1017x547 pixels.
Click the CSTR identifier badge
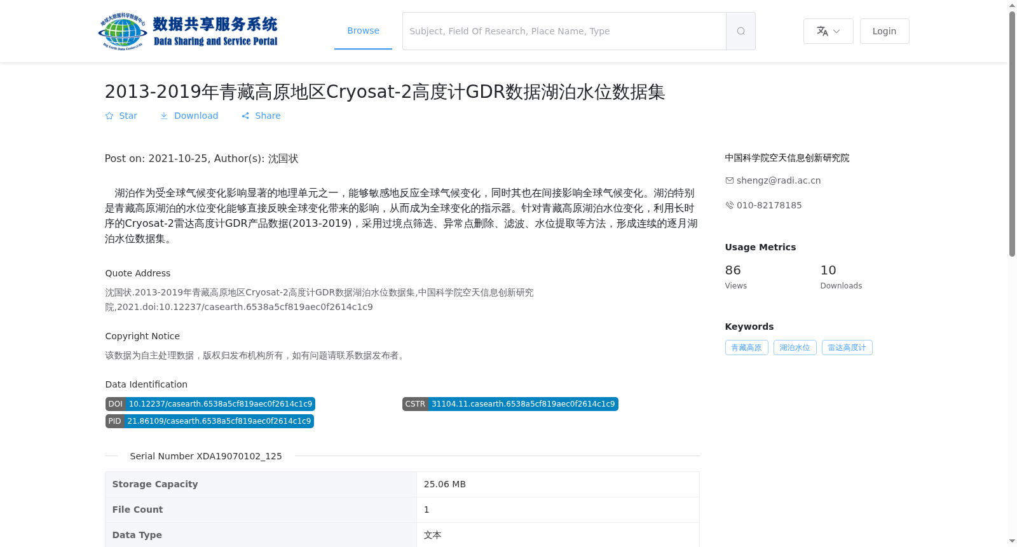point(510,404)
